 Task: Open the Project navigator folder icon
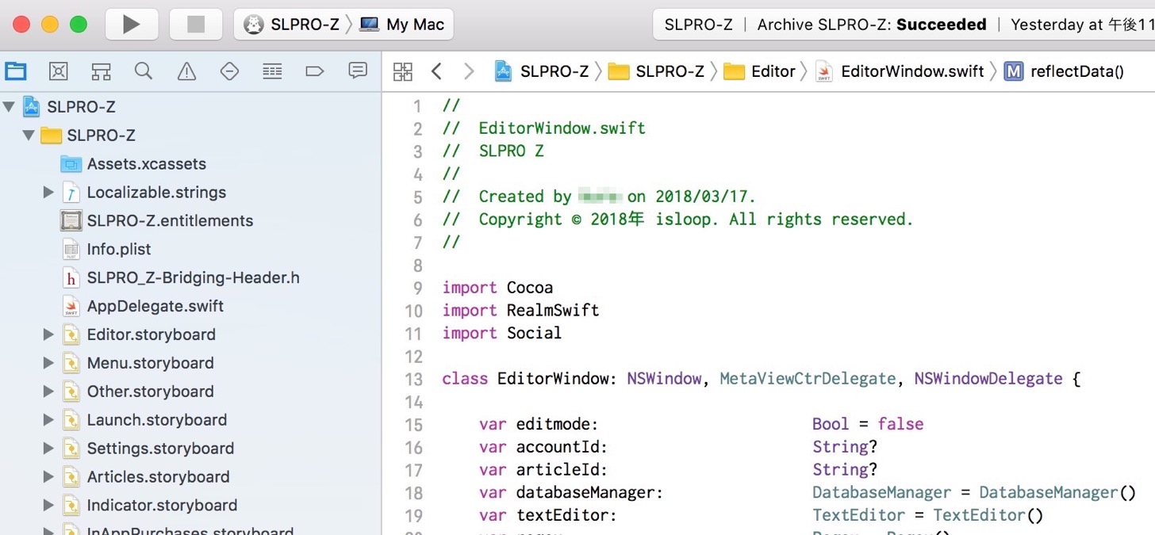[x=16, y=71]
